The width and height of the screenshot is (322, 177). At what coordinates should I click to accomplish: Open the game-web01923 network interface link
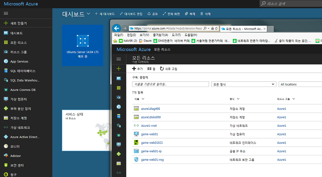pos(152,143)
